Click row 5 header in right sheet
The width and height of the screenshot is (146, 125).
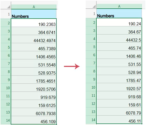click(x=91, y=47)
